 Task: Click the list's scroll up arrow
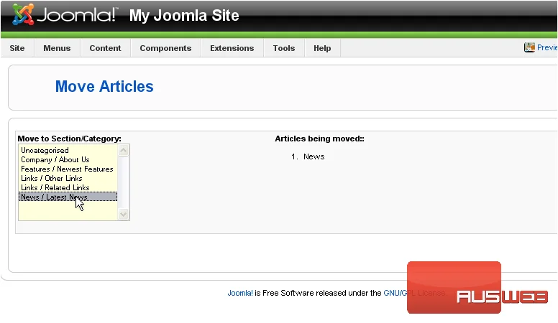click(123, 150)
